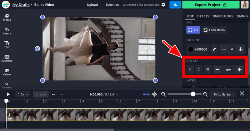
Task: Increase rotation angle with plus
Action: tap(240, 69)
